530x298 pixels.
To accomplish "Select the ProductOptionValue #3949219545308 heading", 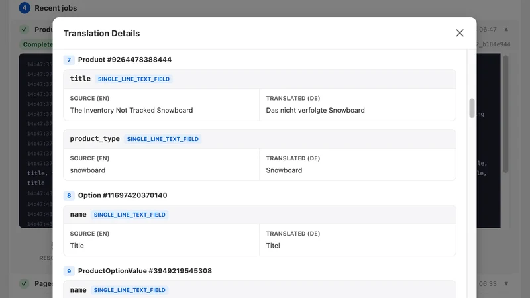I will click(145, 271).
